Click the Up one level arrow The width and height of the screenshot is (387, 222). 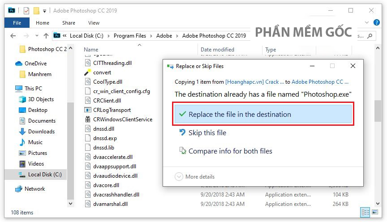pos(46,36)
